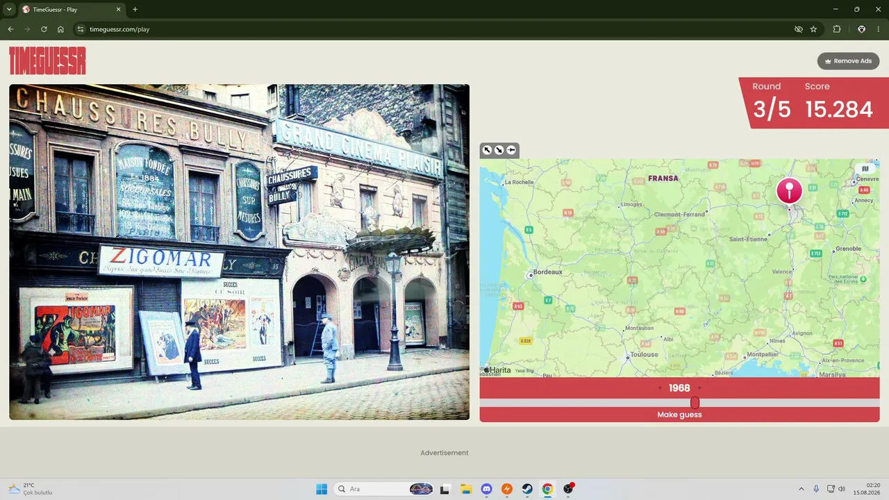Go back in browser history

tap(10, 29)
